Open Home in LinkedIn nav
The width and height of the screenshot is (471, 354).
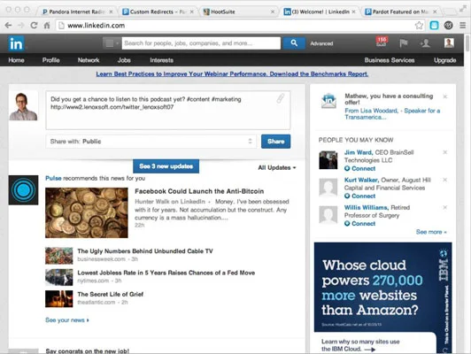pyautogui.click(x=16, y=60)
